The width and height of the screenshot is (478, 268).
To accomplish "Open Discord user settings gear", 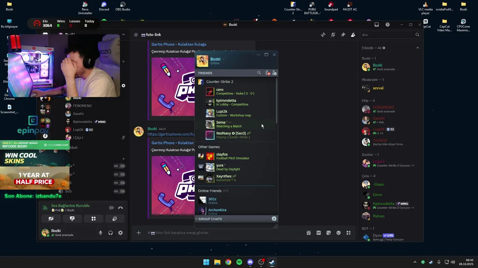I will 120,233.
